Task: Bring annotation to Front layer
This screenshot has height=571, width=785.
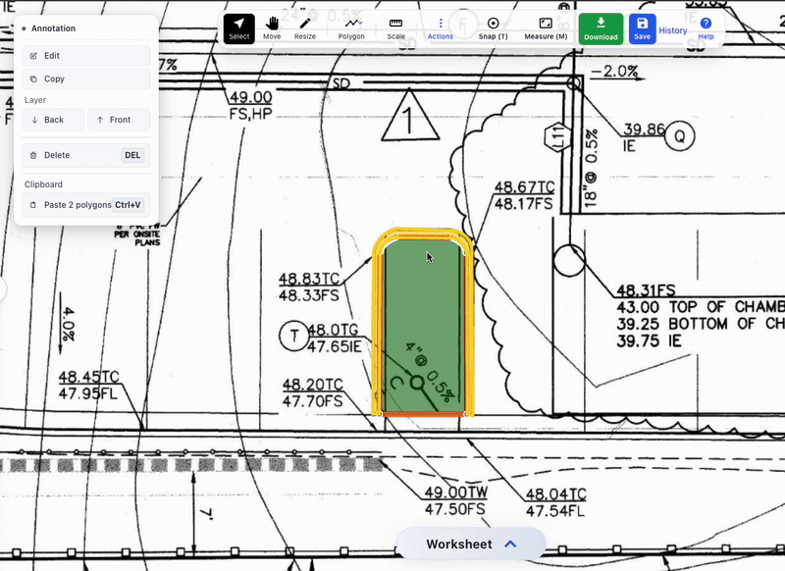Action: [119, 120]
